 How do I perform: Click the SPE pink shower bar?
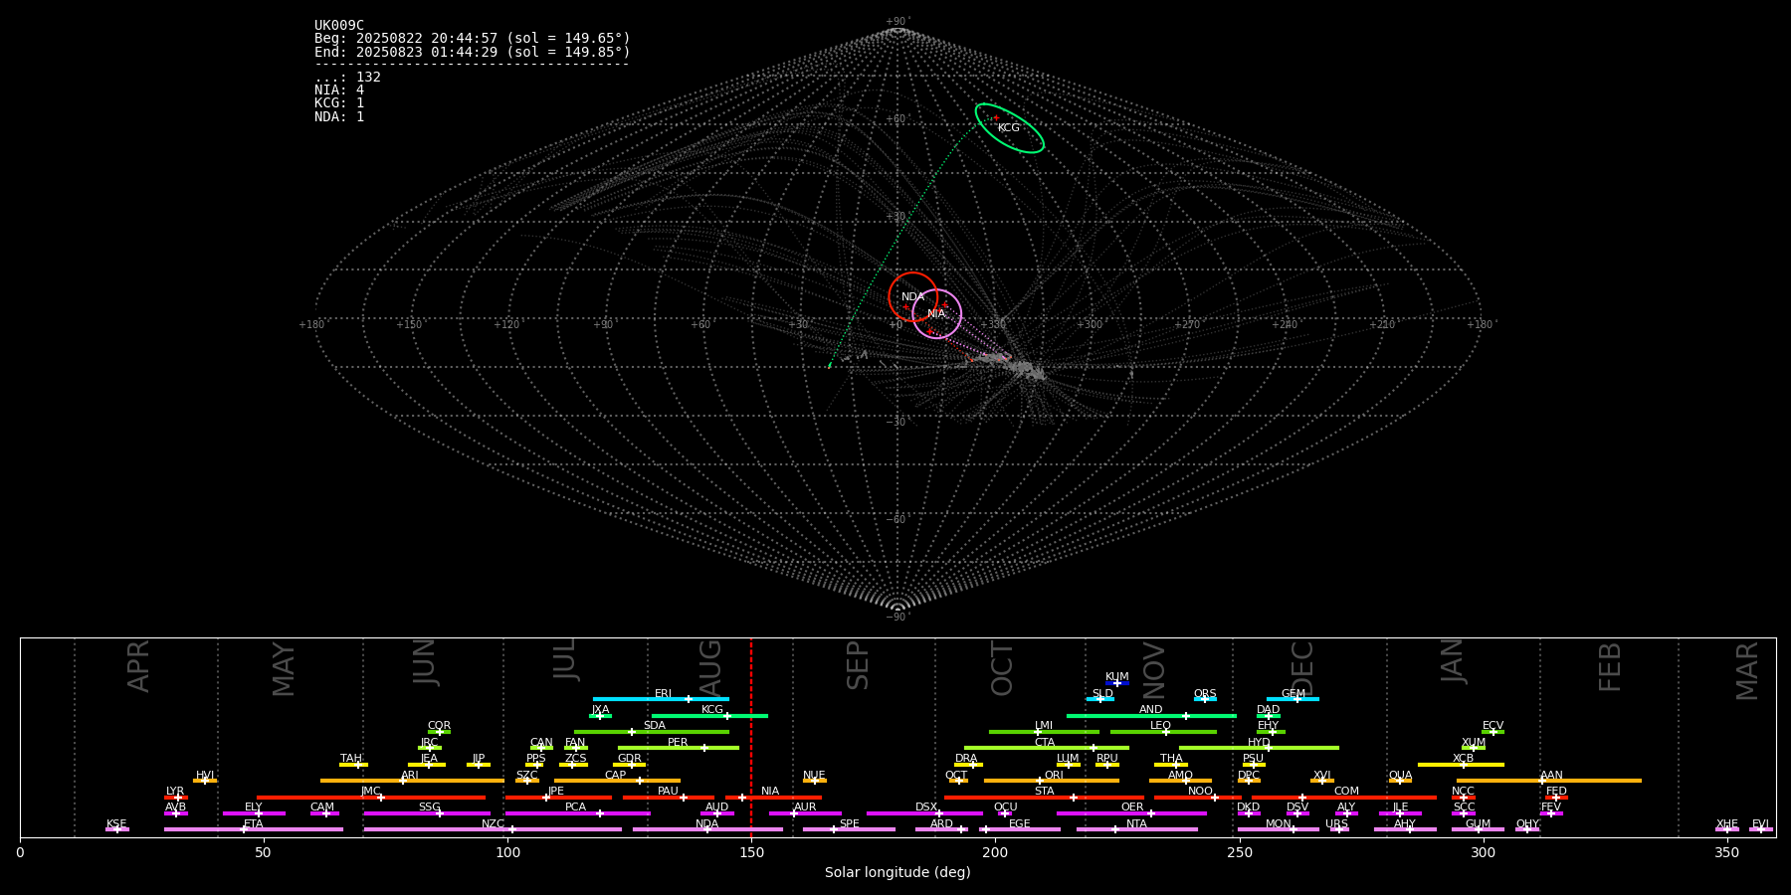(849, 829)
